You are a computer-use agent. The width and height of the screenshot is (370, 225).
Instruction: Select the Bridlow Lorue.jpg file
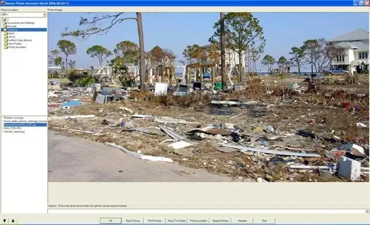pos(13,118)
